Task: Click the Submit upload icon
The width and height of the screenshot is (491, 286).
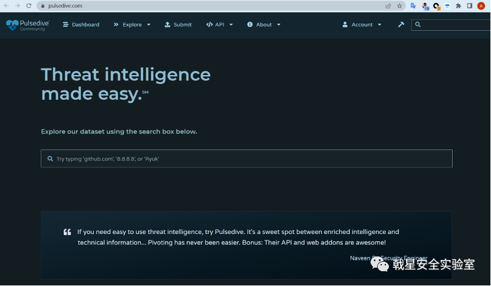Action: [168, 24]
